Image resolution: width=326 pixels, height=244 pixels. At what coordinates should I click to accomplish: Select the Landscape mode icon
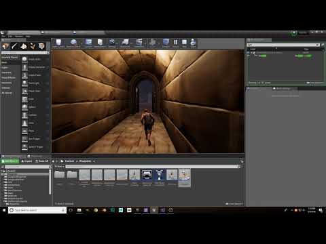click(x=24, y=46)
